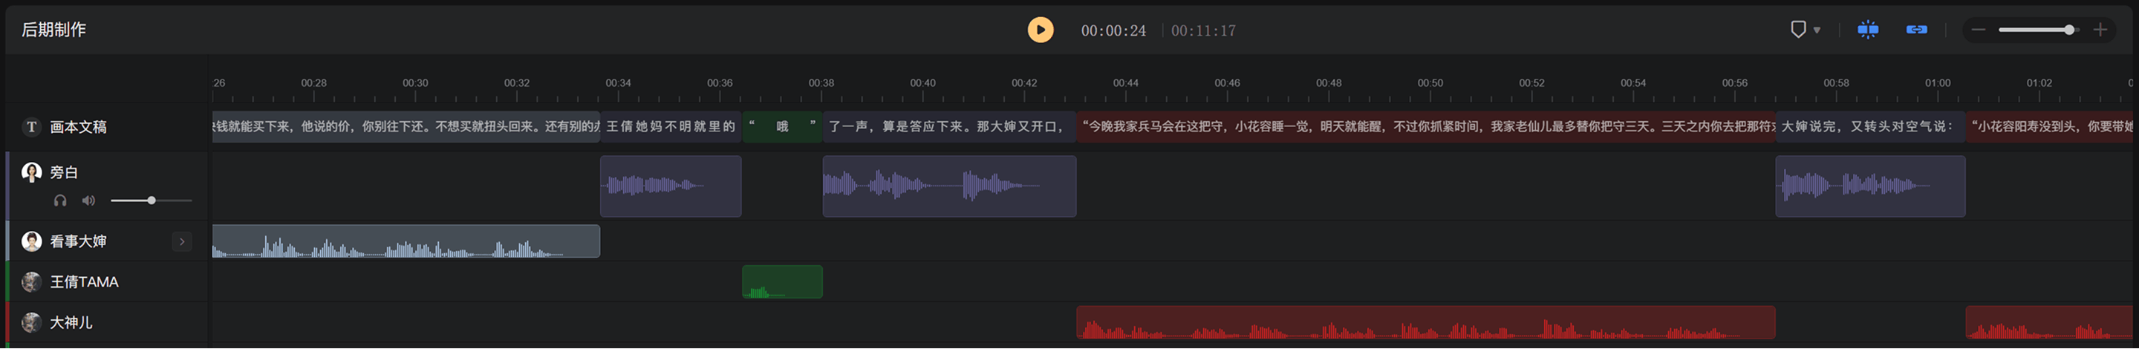The image size is (2139, 349).
Task: Toggle the blue snap/split alignment icon
Action: pos(1869,30)
